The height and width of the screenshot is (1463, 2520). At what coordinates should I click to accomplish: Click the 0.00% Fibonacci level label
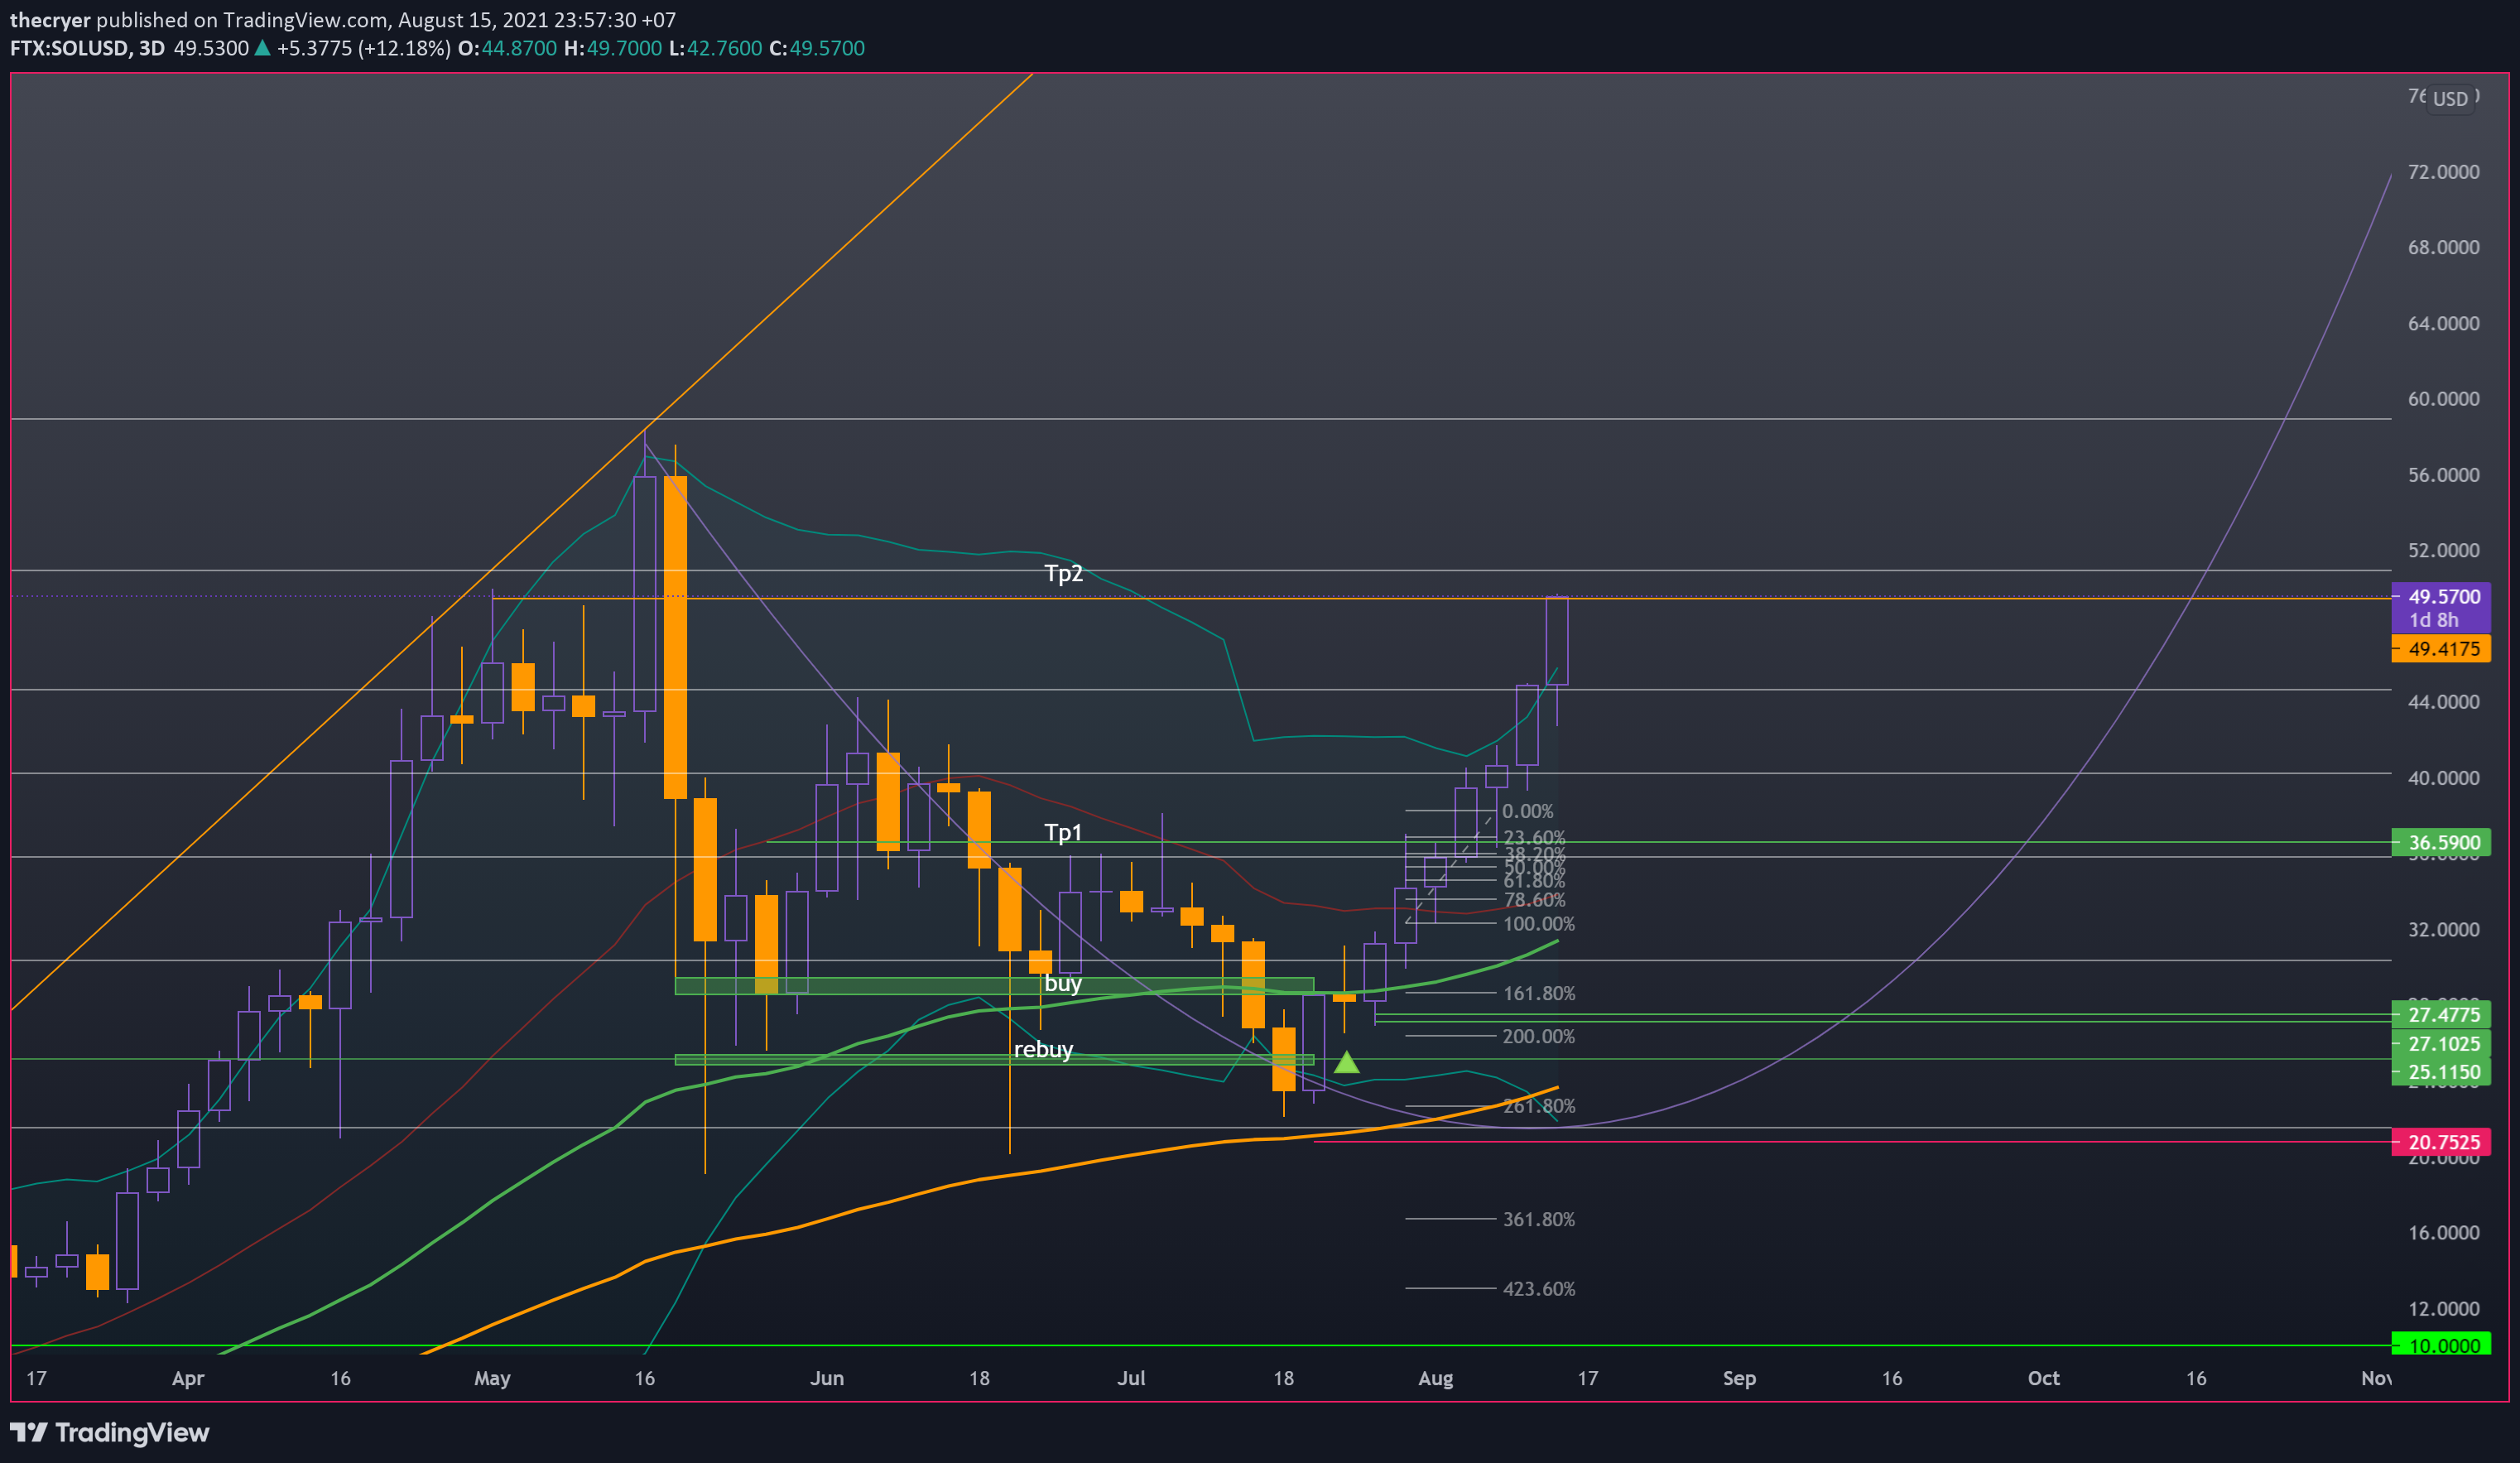1528,811
